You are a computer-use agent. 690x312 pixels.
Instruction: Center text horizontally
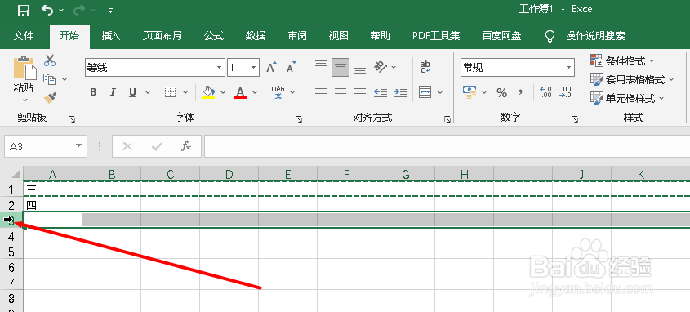point(341,92)
